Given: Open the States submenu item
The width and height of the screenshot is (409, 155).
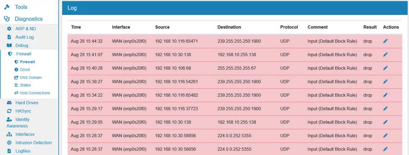Looking at the screenshot, I should 26,85.
